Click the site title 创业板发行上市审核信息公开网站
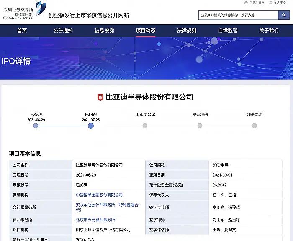The width and height of the screenshot is (293, 241). (89, 15)
